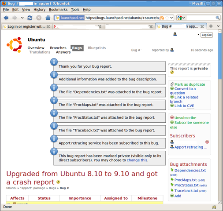Open 'Apport retracing ...' subscriber link
Viewport: 223px width, 211px height.
[191, 147]
